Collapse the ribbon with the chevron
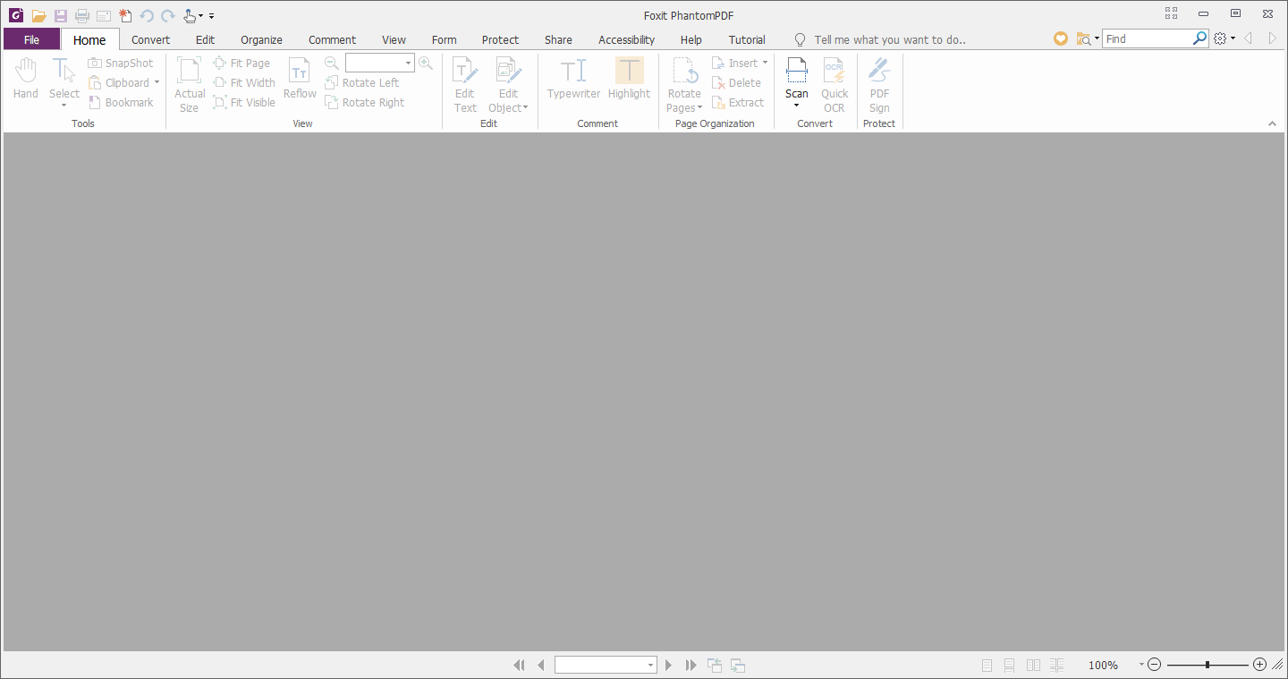The height and width of the screenshot is (679, 1288). (1272, 123)
